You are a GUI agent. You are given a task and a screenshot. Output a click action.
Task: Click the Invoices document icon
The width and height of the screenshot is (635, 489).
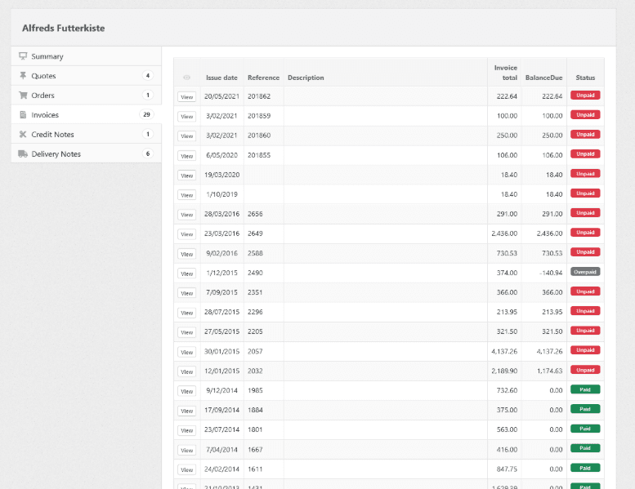tap(23, 115)
